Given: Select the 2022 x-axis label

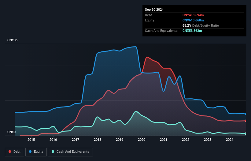Looking at the screenshot, I should click(186, 140).
